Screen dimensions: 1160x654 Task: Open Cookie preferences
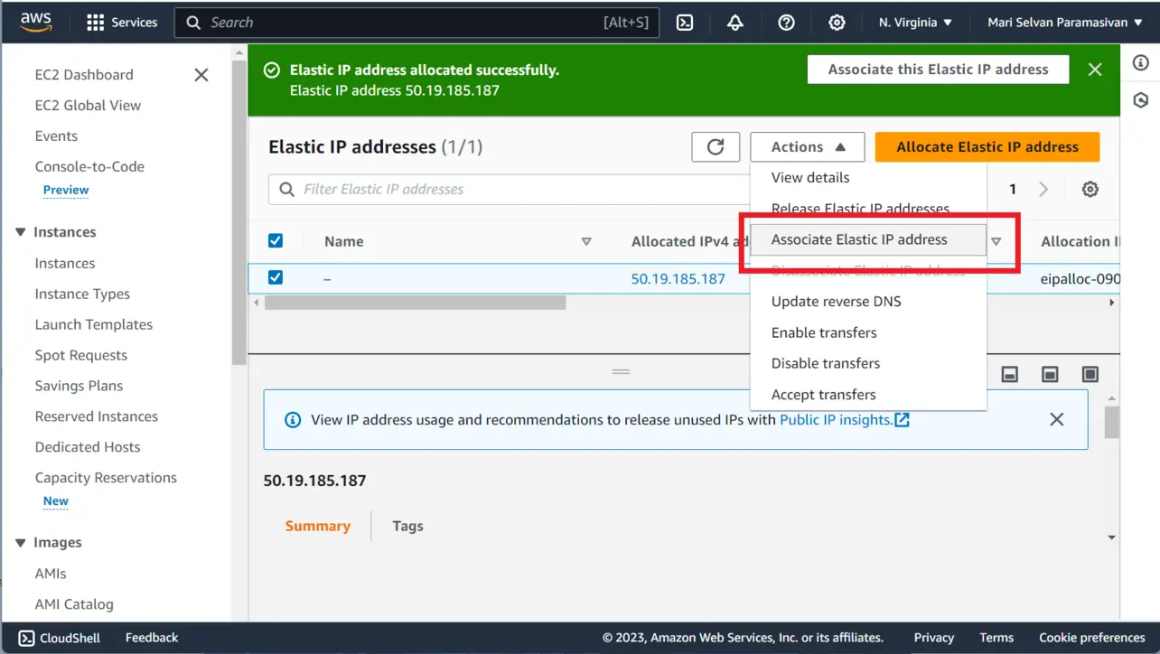coord(1092,638)
